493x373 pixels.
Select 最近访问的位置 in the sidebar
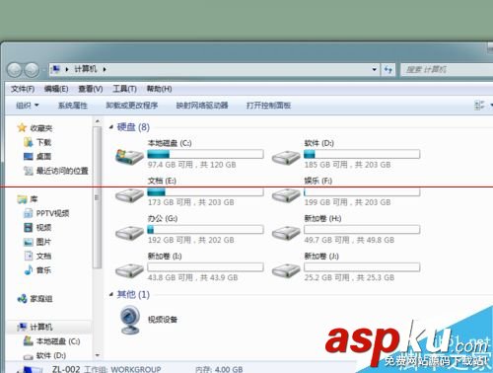(x=56, y=171)
